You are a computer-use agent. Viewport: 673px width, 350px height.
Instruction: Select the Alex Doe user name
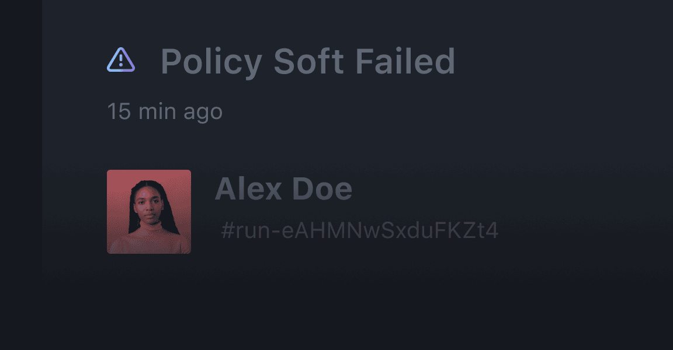283,189
